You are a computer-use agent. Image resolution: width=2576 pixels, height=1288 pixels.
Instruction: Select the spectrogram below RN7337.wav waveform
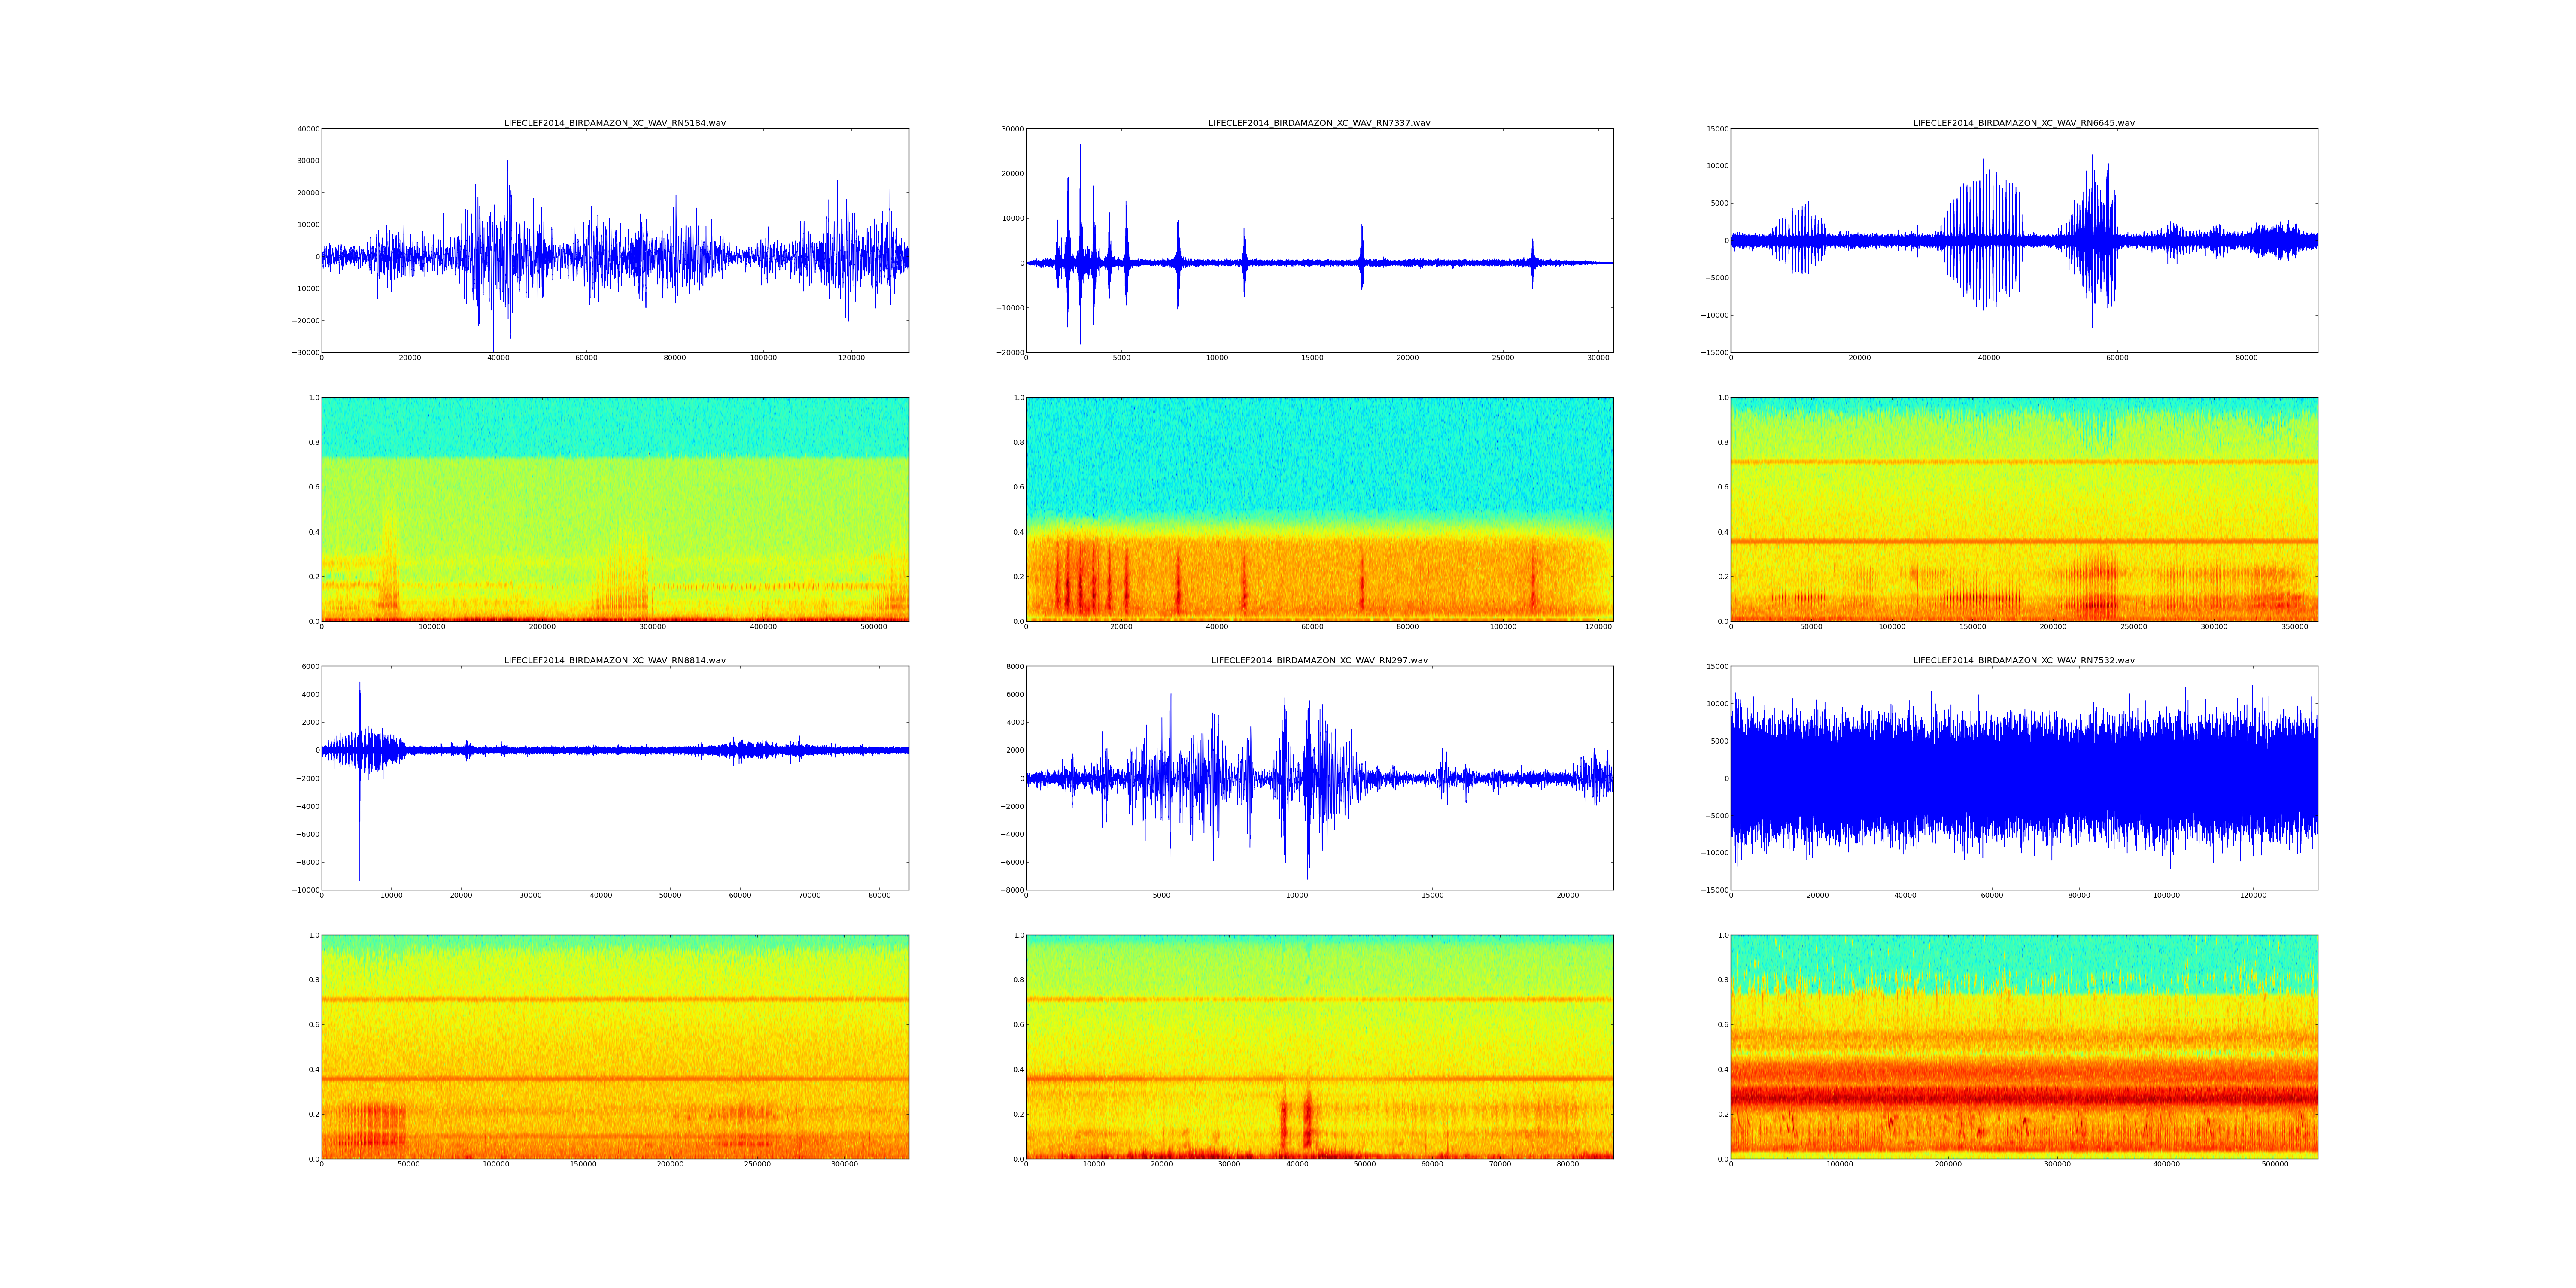[1319, 509]
